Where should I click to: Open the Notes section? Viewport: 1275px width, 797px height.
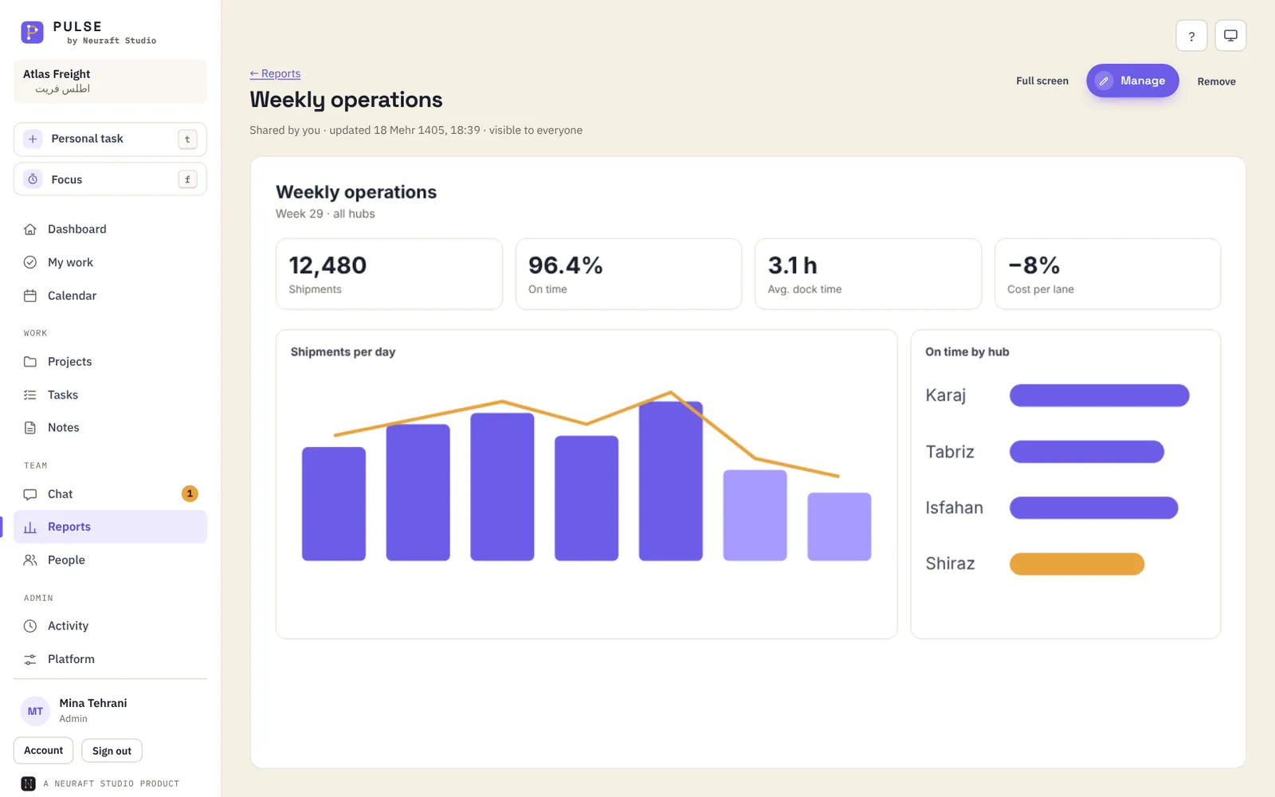pos(110,428)
